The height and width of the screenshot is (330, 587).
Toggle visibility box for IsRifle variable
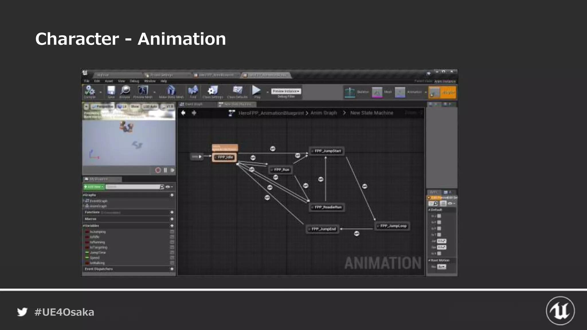[172, 237]
